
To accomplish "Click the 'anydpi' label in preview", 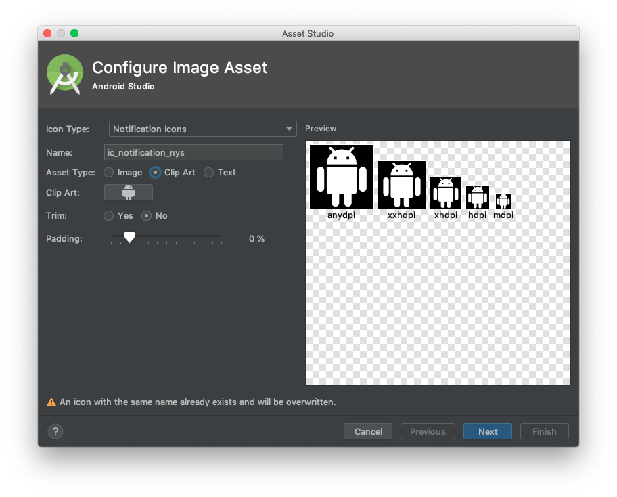I will tap(341, 215).
